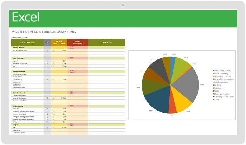
Task: Select the 'Site internet' cell
Action: click(27, 130)
